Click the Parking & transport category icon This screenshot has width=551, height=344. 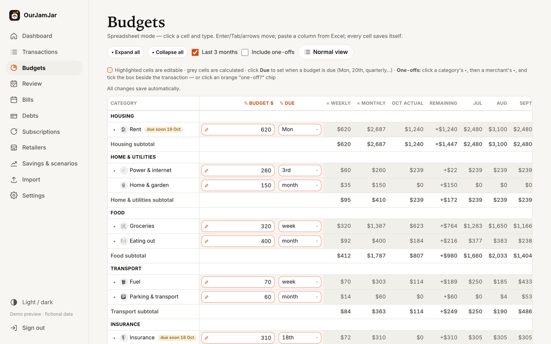123,297
